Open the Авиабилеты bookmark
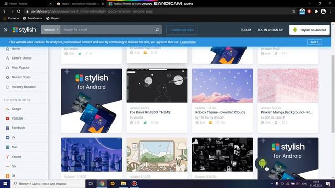The width and height of the screenshot is (335, 188). click(x=32, y=18)
